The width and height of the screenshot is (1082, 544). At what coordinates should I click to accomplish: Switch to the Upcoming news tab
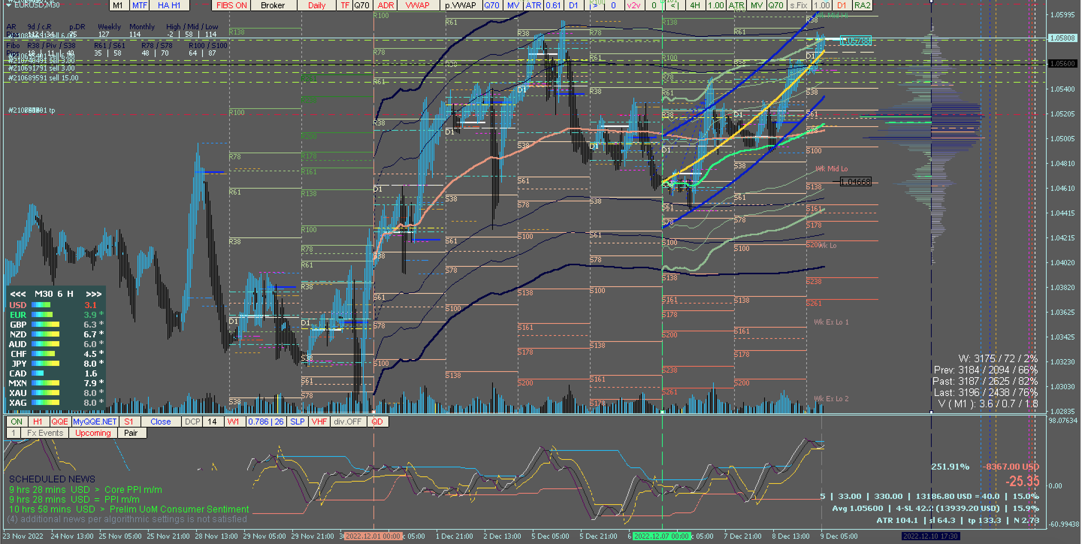[93, 433]
